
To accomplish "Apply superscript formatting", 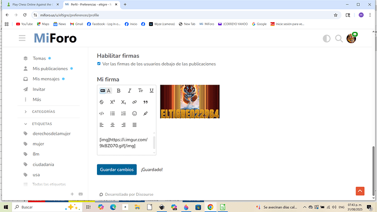I will [x=113, y=102].
